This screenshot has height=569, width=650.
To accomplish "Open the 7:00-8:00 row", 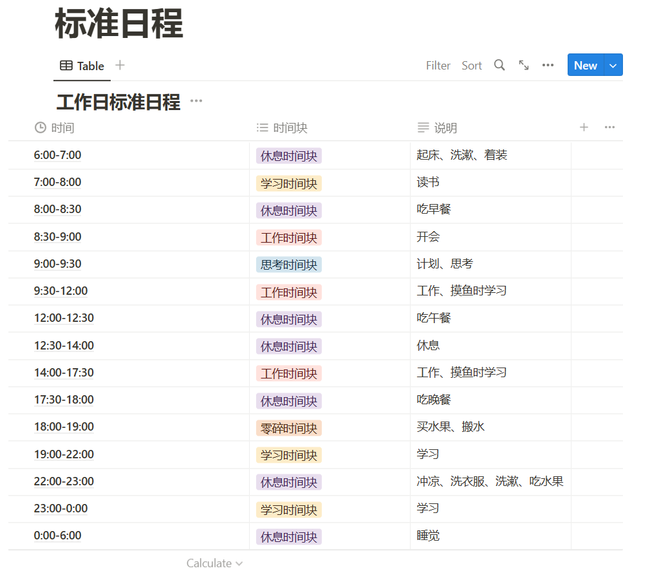I will click(58, 182).
